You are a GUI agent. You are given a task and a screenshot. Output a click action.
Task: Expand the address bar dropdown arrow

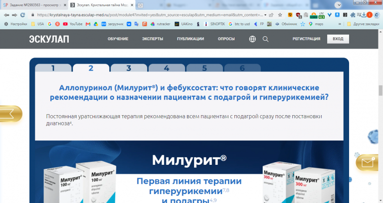coord(265,15)
